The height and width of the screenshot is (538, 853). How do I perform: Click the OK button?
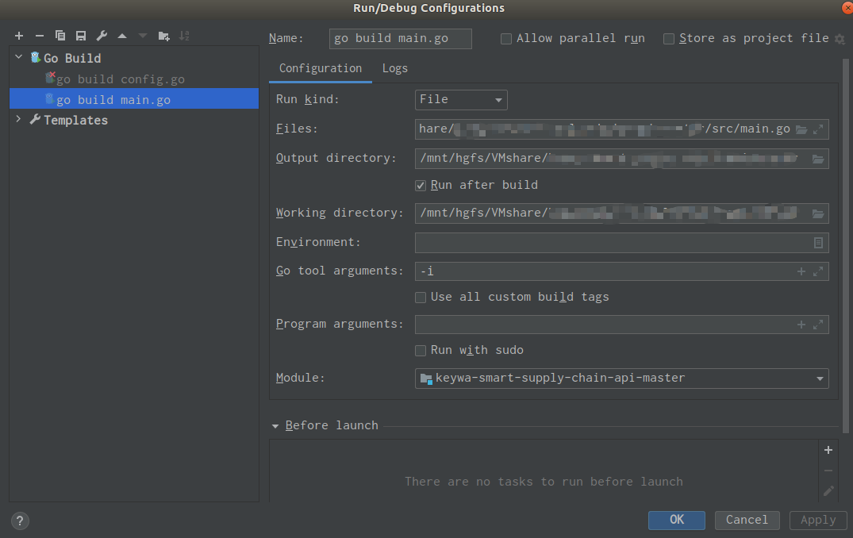pos(676,520)
